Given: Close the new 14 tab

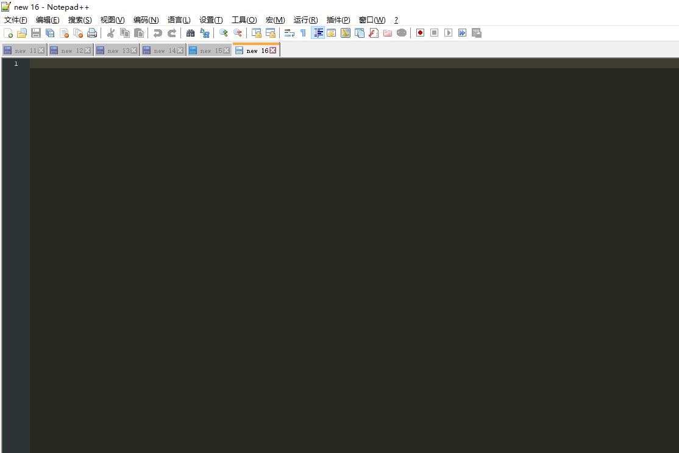Looking at the screenshot, I should (x=180, y=51).
